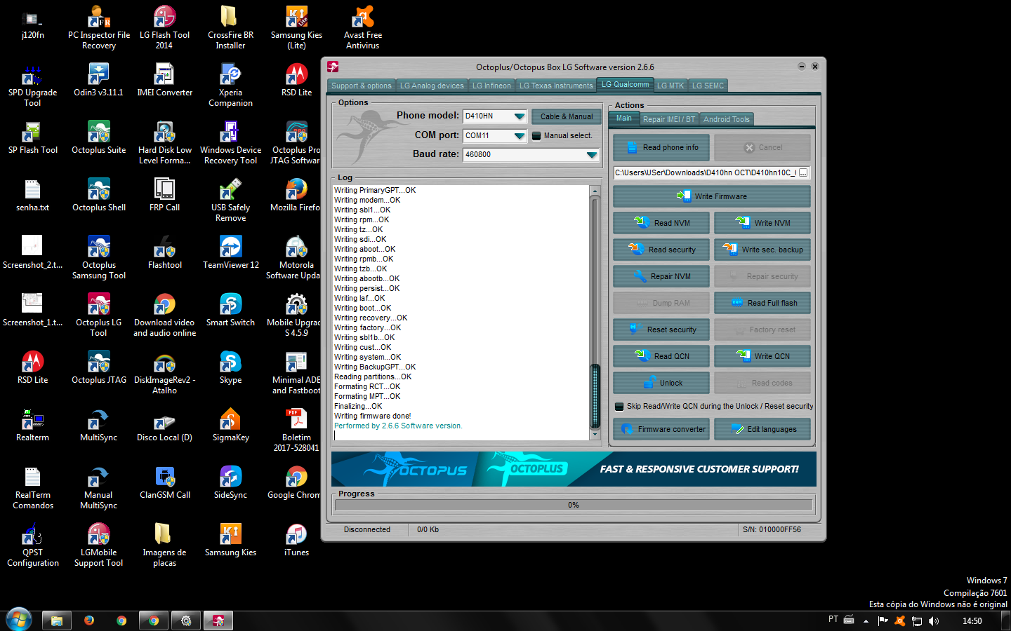This screenshot has height=631, width=1011.
Task: Open SigmaKey desktop icon
Action: tap(230, 425)
